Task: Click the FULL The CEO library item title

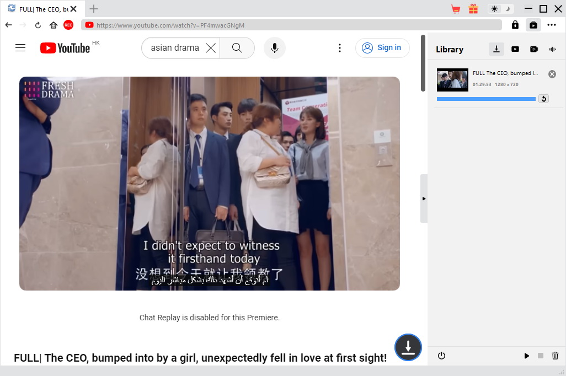Action: pyautogui.click(x=505, y=73)
